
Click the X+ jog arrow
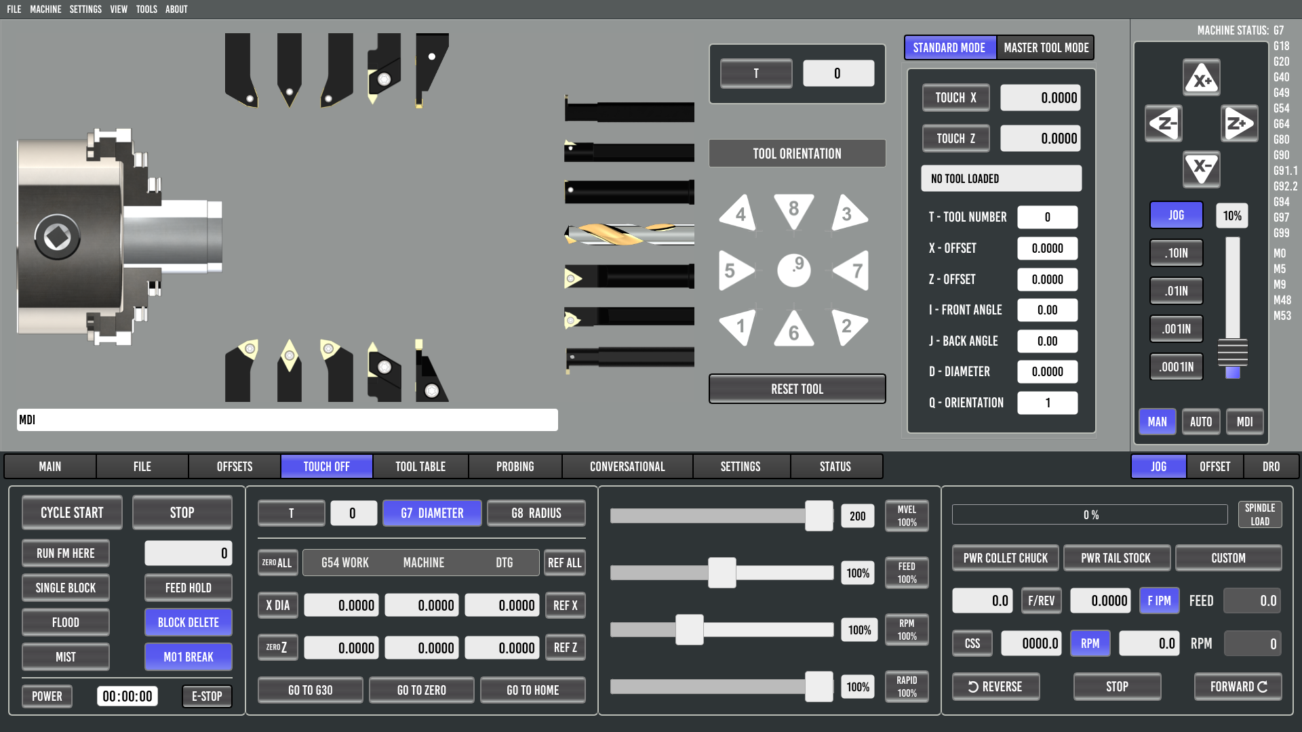(1201, 79)
